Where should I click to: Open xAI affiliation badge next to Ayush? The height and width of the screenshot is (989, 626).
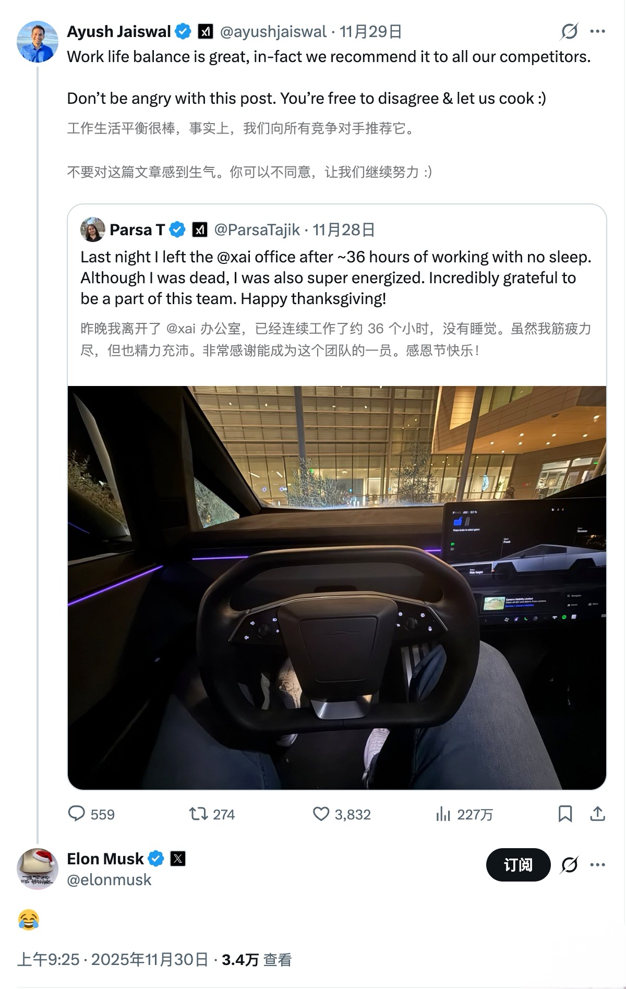[206, 32]
